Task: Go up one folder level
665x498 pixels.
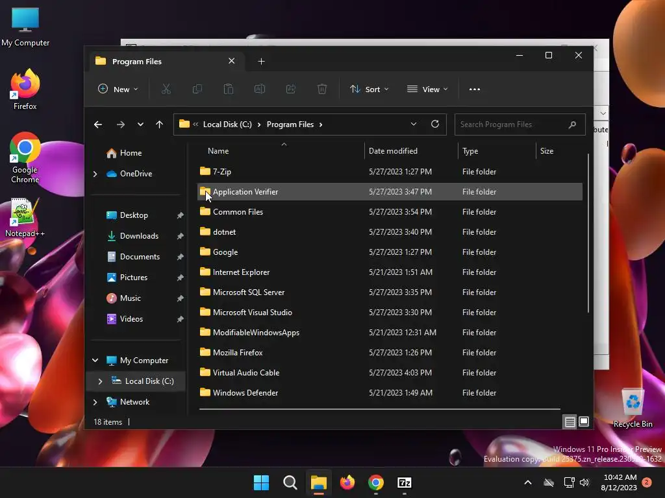Action: [159, 124]
